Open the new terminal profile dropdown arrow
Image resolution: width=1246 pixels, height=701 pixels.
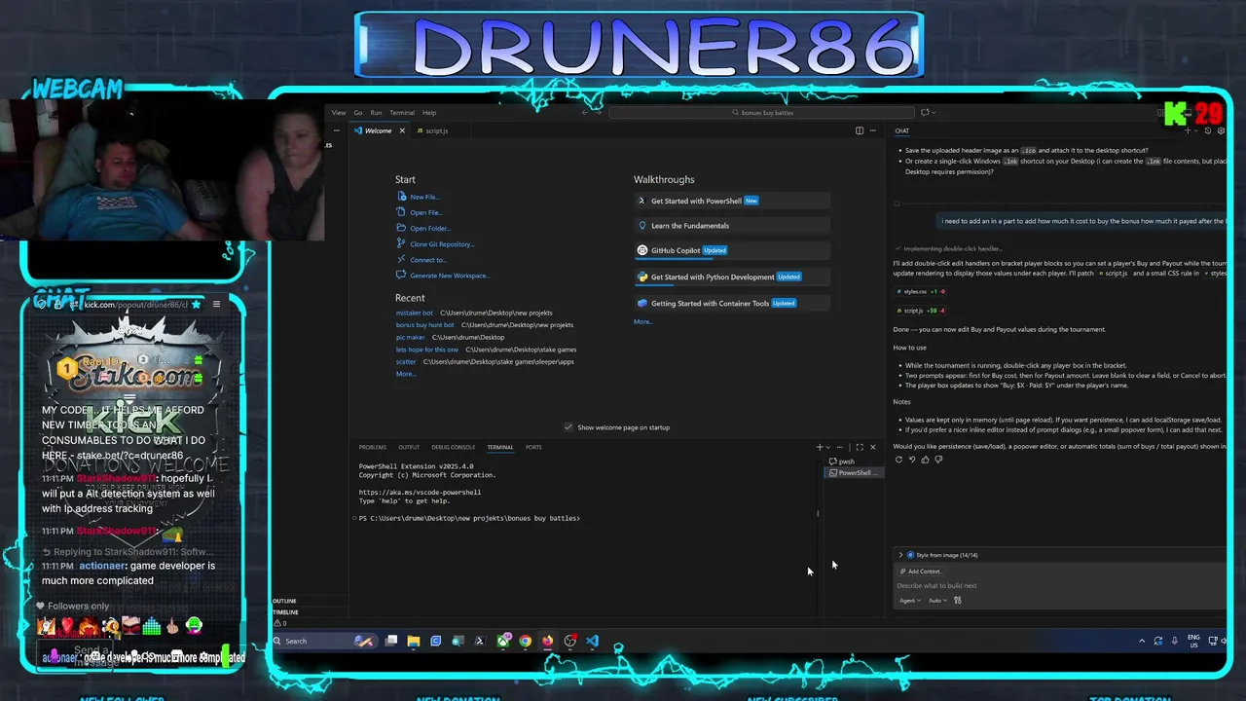[828, 447]
